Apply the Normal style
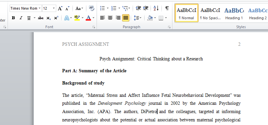This screenshot has height=125, width=268. (187, 13)
